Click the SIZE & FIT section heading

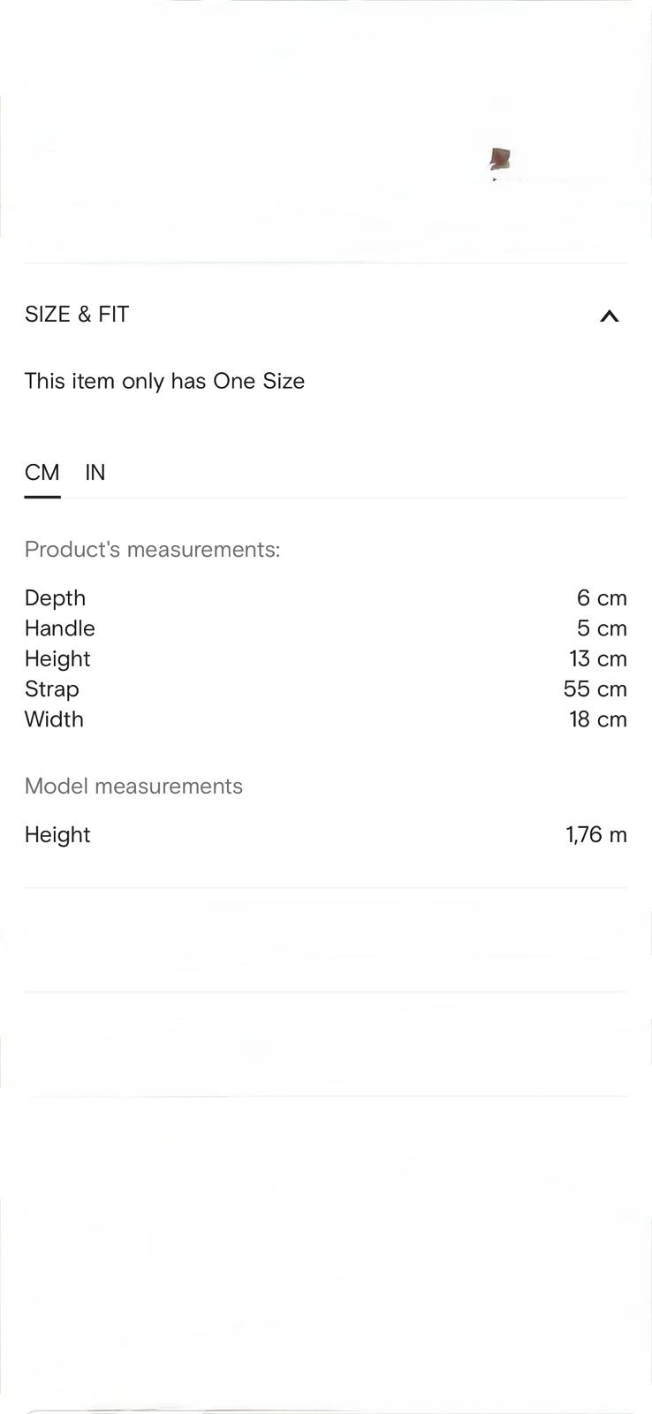point(77,315)
